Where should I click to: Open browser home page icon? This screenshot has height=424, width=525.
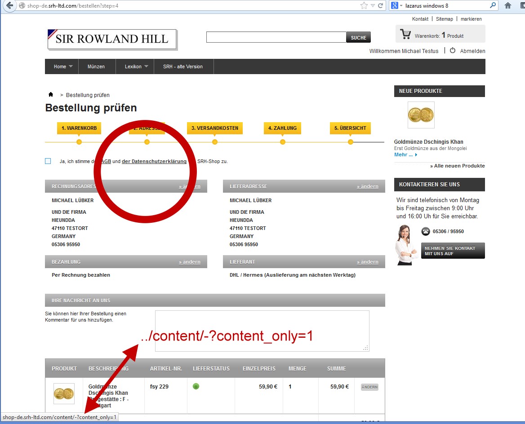[x=508, y=5]
